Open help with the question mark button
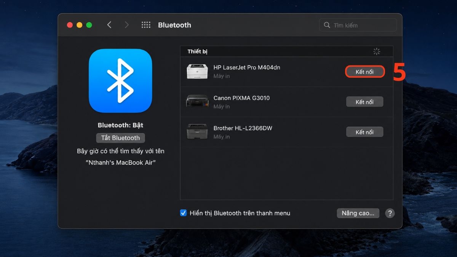 pyautogui.click(x=390, y=213)
